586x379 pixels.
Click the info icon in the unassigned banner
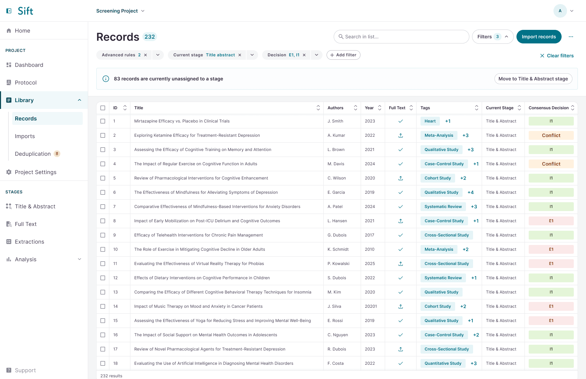click(106, 79)
